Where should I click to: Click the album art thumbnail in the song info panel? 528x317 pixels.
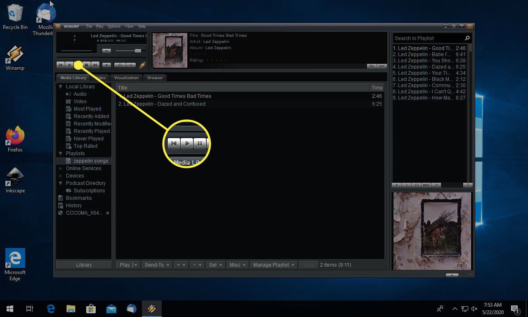pos(170,50)
